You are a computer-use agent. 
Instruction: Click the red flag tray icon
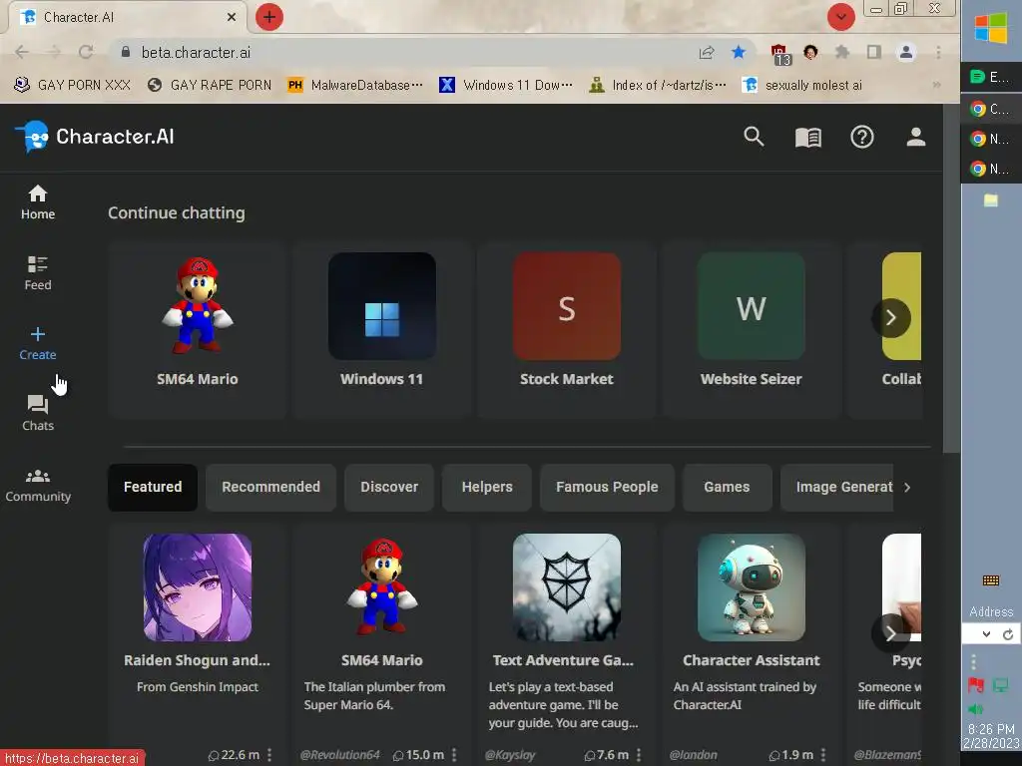point(976,685)
